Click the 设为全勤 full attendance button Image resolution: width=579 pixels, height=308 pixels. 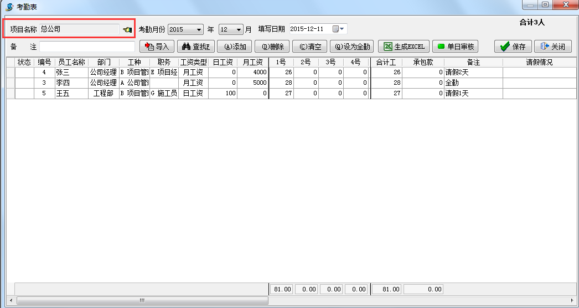point(352,47)
